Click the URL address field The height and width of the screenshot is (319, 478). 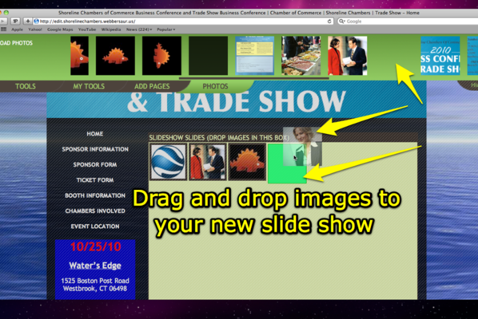(x=183, y=22)
